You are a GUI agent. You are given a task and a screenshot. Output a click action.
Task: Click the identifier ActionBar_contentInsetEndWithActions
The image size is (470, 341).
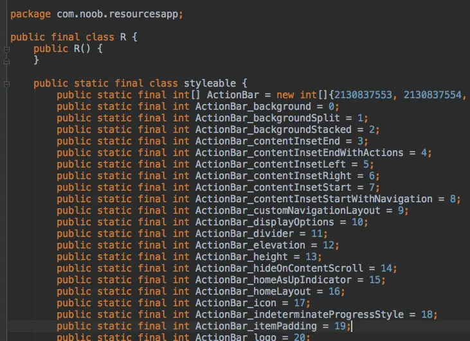[300, 153]
